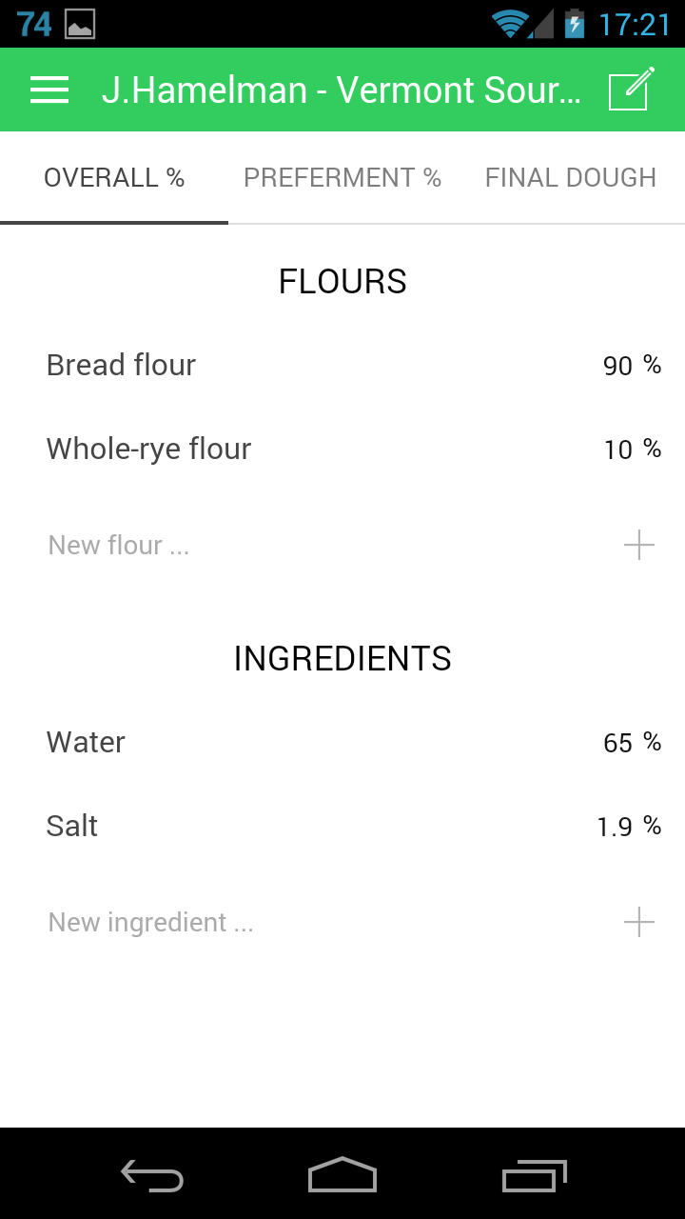Edit the 90 % bread flour value
This screenshot has height=1219, width=685.
[631, 366]
